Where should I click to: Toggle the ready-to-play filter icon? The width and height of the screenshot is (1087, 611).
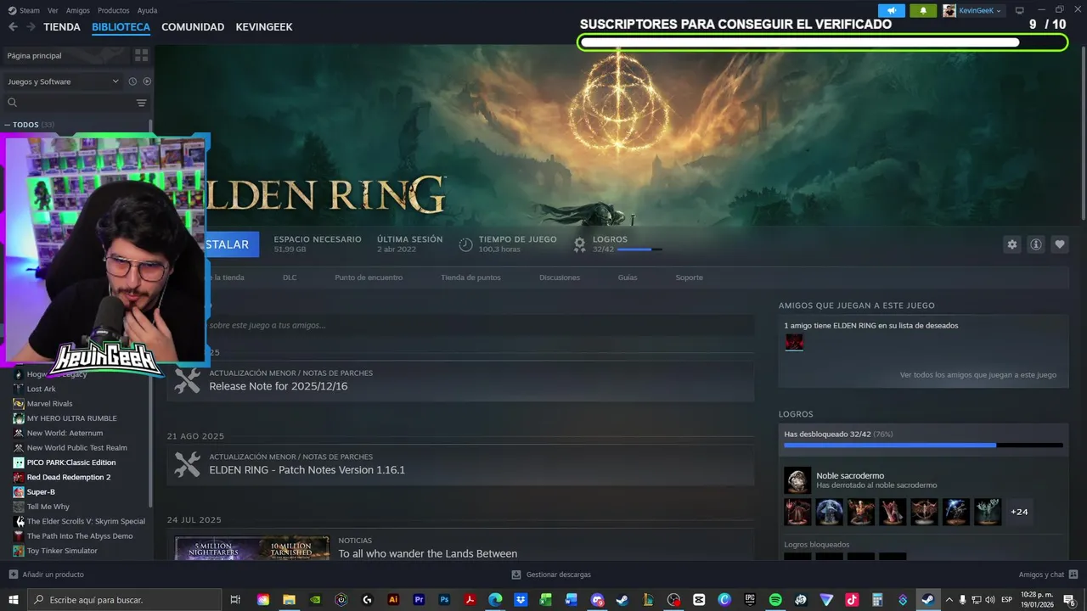pos(147,81)
